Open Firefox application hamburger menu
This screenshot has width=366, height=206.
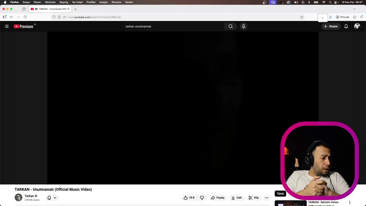[x=361, y=17]
